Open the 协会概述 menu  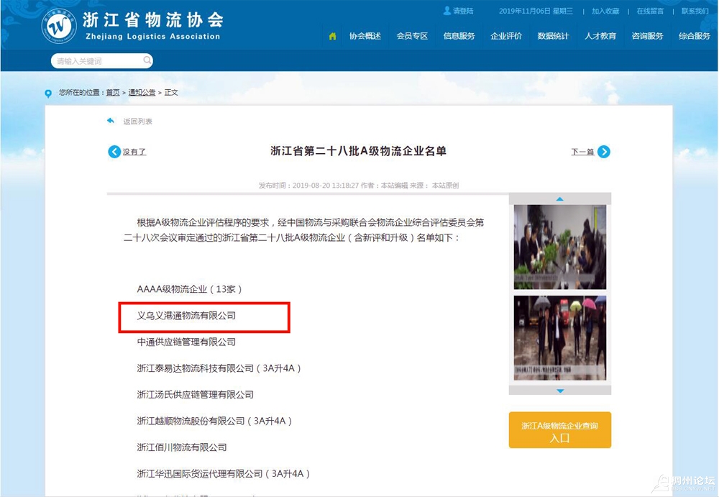point(365,36)
